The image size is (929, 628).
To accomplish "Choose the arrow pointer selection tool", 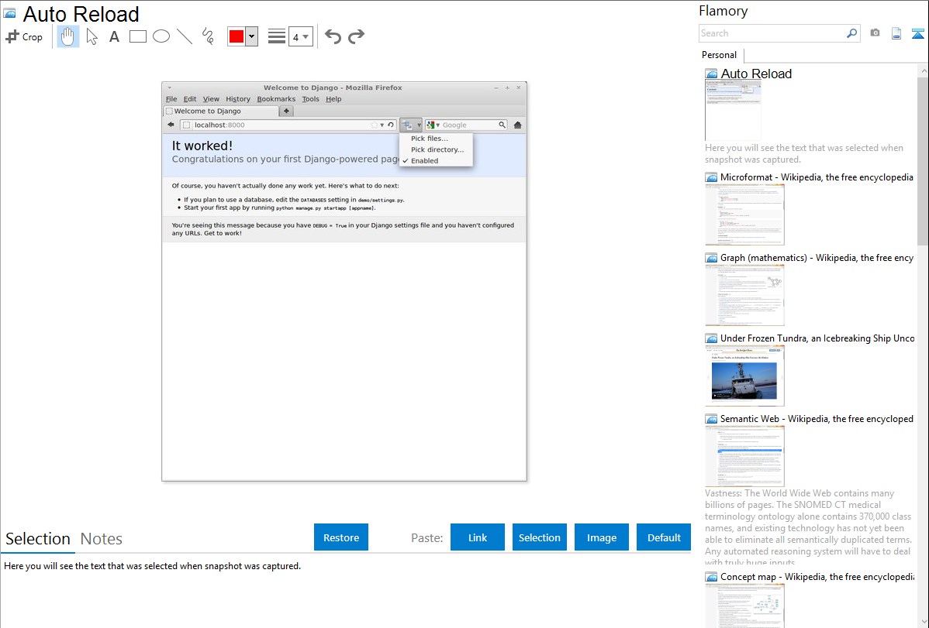I will (92, 36).
